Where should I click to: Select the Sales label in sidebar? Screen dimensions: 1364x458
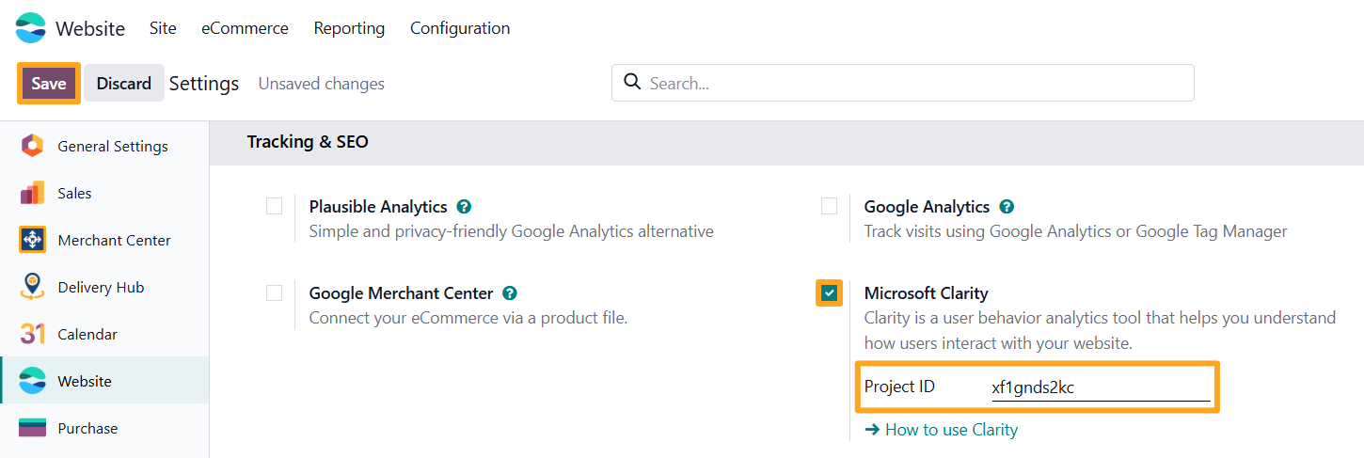click(x=74, y=193)
